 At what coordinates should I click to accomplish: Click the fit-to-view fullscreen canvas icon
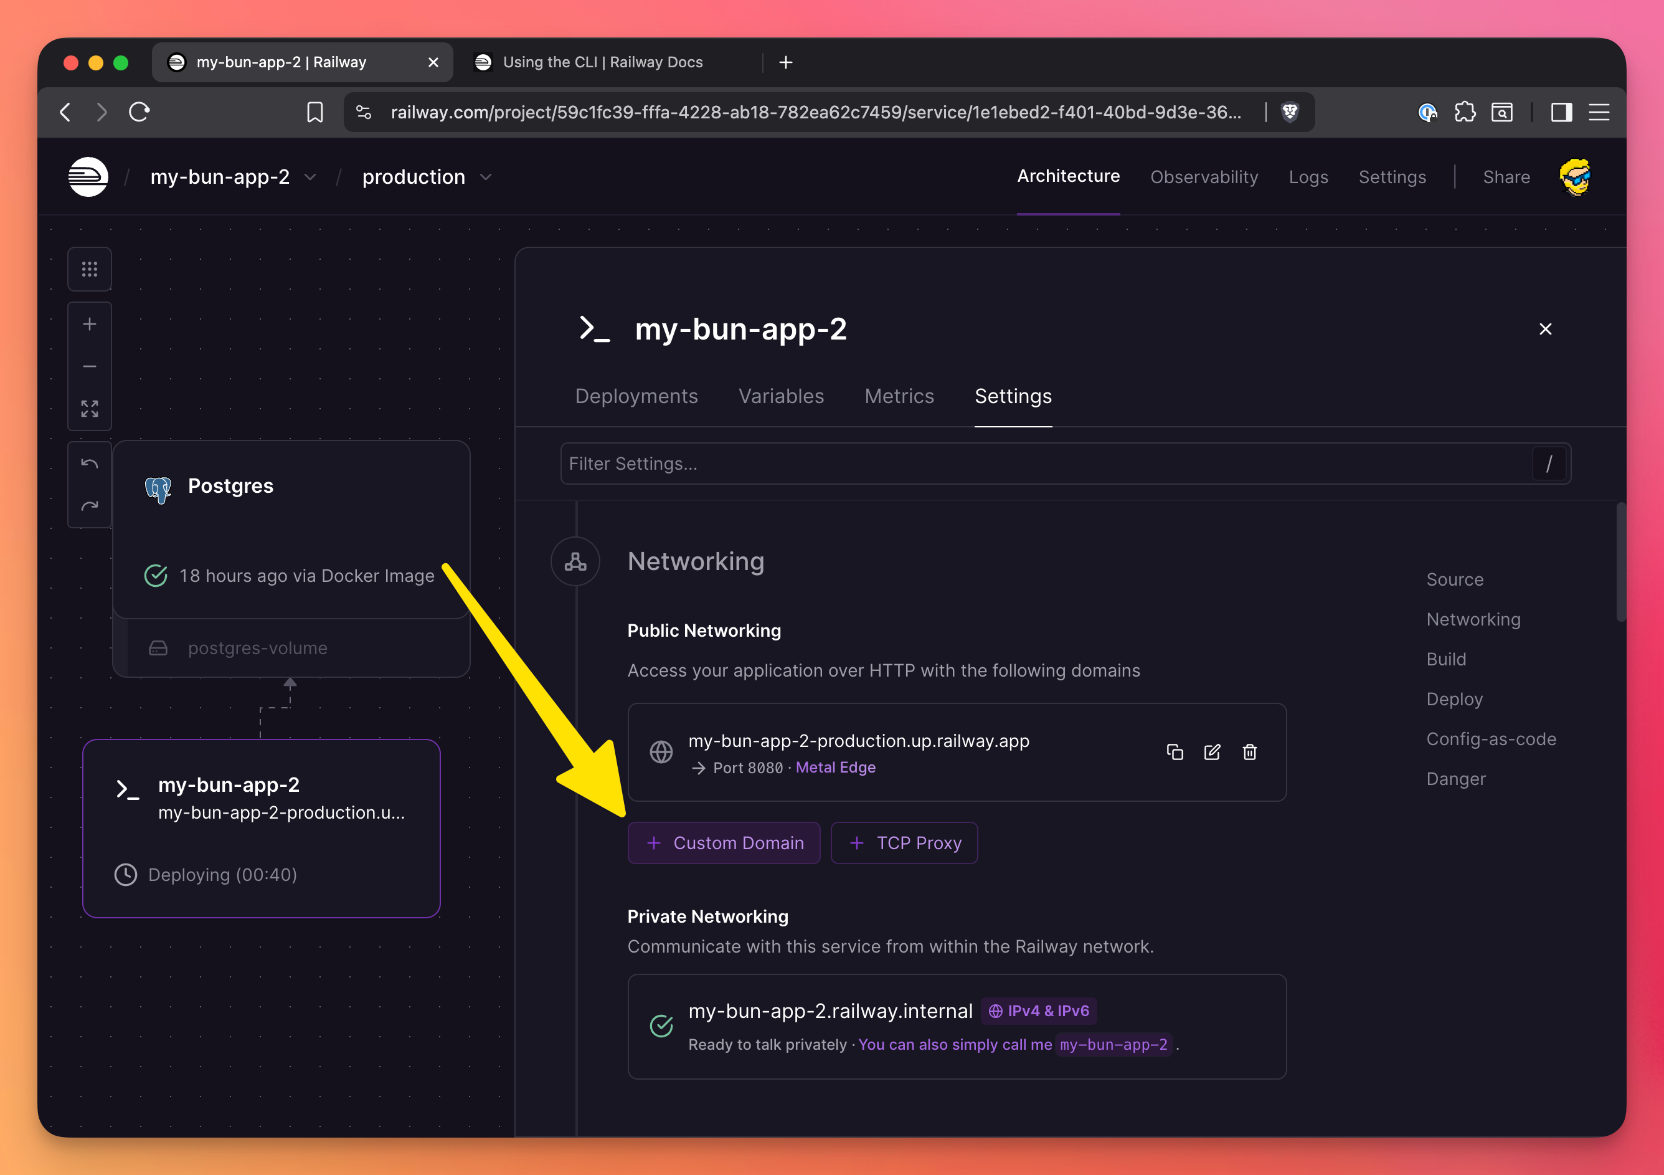89,409
